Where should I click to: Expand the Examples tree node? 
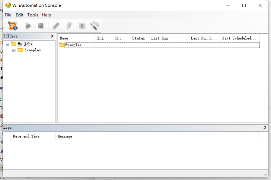pyautogui.click(x=14, y=50)
